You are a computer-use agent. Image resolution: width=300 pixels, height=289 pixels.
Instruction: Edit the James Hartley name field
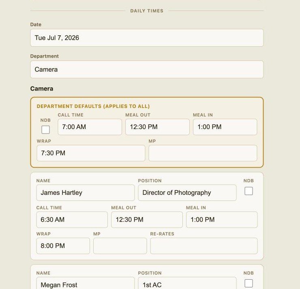(85, 193)
